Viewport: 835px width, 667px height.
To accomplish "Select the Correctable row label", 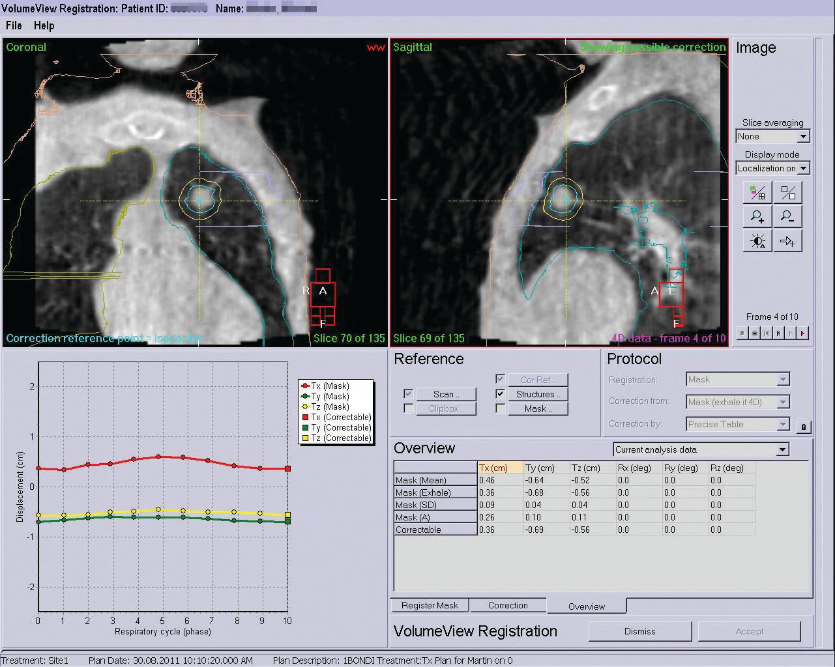I will 435,530.
